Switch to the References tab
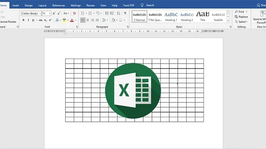The height and width of the screenshot is (149, 266). (59, 5)
